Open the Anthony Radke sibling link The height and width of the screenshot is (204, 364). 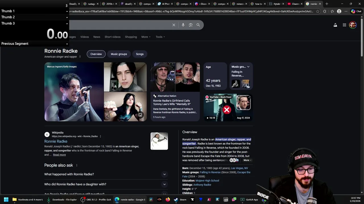[x=202, y=185]
